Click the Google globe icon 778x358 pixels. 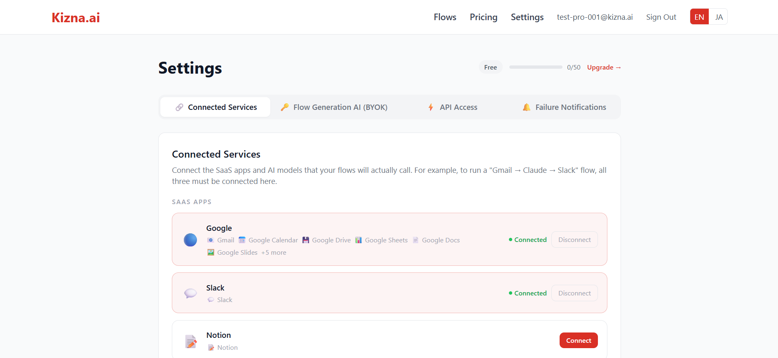click(190, 239)
